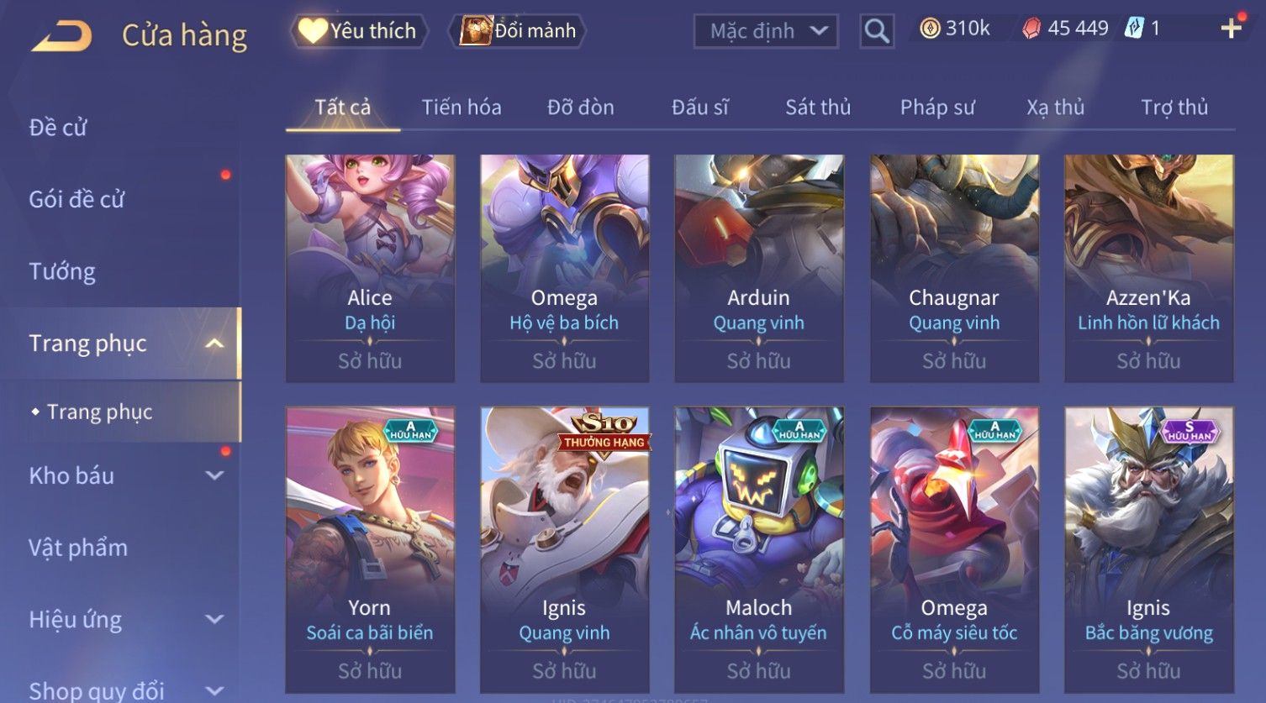
Task: Click the Đổi mảnh chest icon
Action: click(475, 31)
